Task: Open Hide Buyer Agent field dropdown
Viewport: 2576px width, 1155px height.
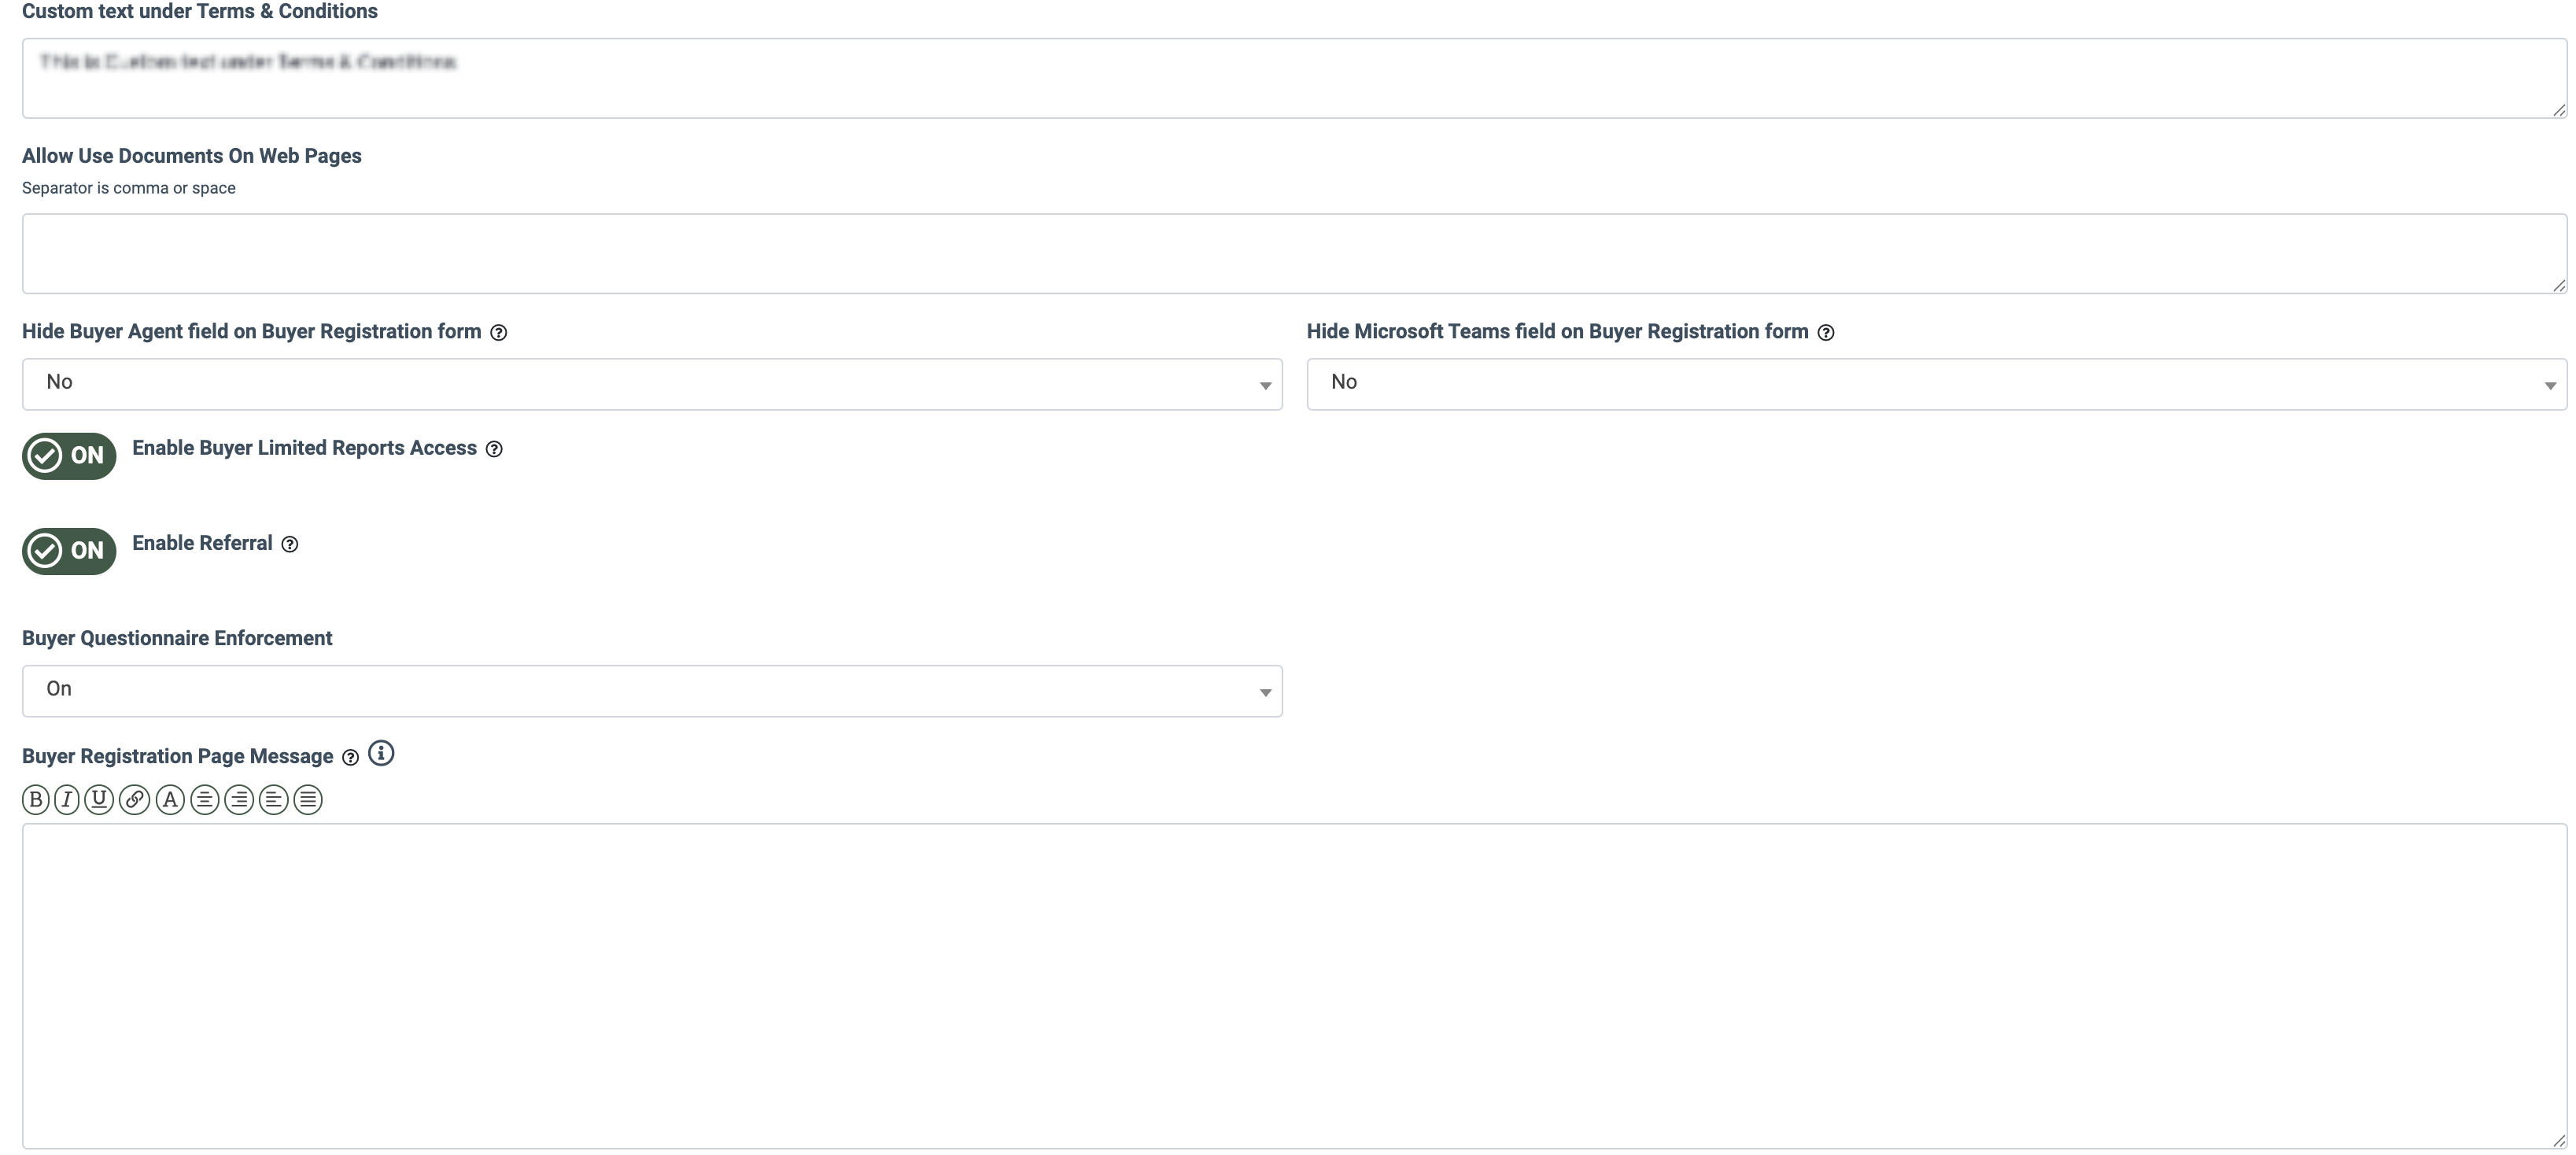Action: [652, 384]
